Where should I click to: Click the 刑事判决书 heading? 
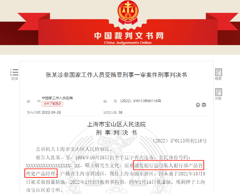click(116, 132)
